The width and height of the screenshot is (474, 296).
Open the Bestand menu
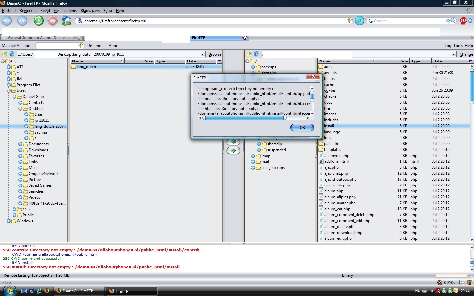9,11
